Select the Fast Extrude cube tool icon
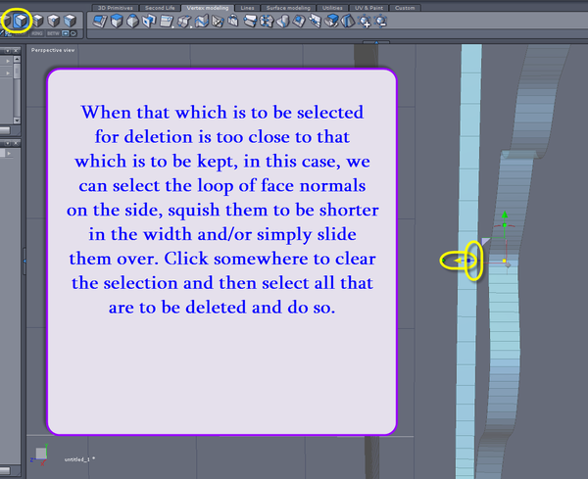The width and height of the screenshot is (588, 479). [117, 21]
